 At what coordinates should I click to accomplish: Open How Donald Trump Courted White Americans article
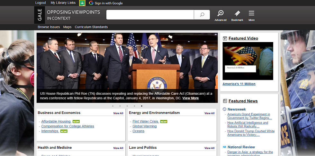coord(251,133)
